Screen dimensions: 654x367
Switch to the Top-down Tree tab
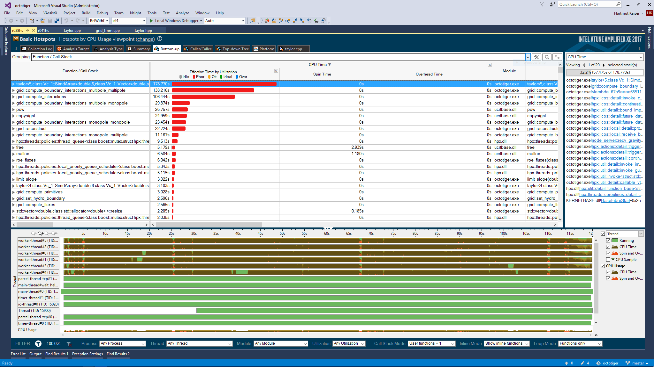[232, 49]
